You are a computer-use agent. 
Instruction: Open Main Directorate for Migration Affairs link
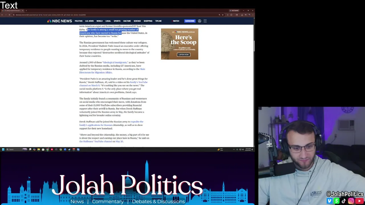pyautogui.click(x=112, y=71)
